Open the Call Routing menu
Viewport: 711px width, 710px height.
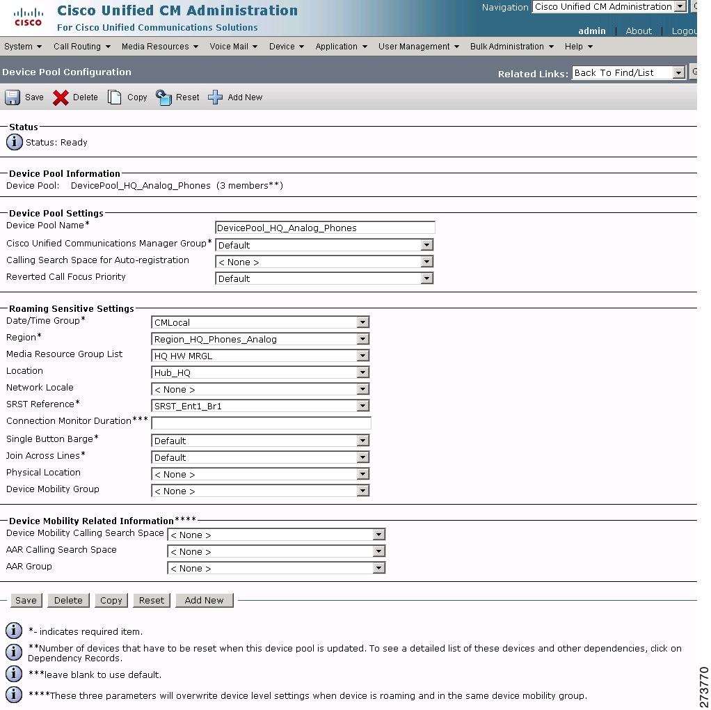(x=81, y=46)
